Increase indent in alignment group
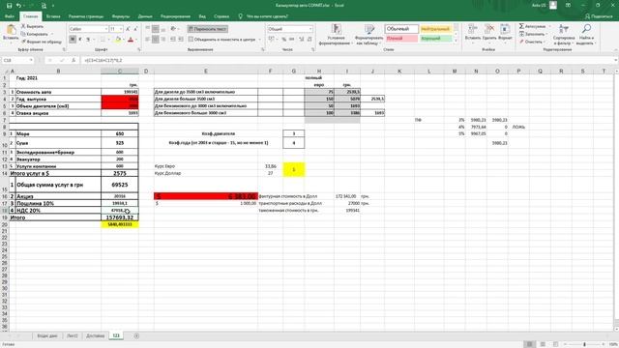The height and width of the screenshot is (348, 619). [181, 40]
